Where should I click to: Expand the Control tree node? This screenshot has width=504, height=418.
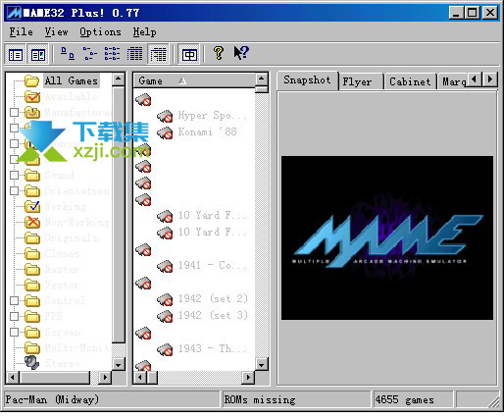pyautogui.click(x=14, y=300)
